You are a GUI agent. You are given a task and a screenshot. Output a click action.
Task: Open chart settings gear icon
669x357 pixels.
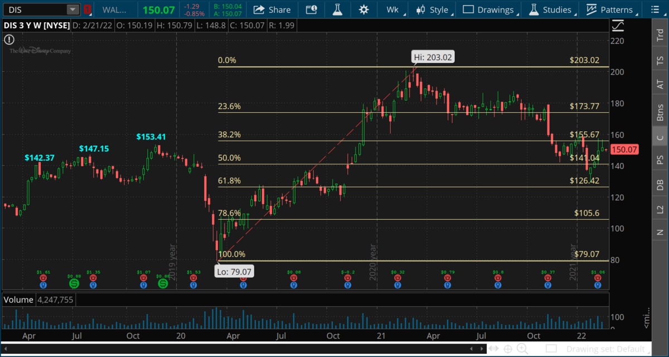(363, 9)
